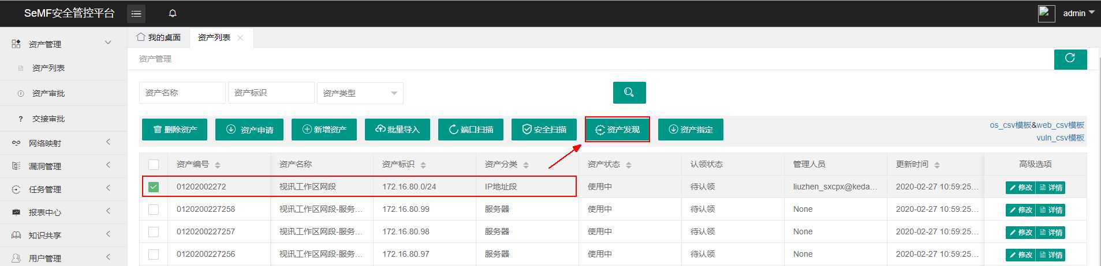1101x266 pixels.
Task: Toggle the sidebar hamburger menu icon
Action: pyautogui.click(x=136, y=13)
